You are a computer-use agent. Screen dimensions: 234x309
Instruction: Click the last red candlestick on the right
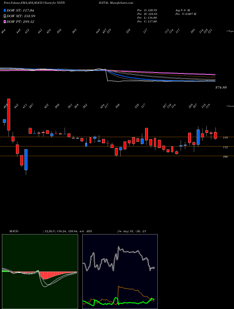215,135
